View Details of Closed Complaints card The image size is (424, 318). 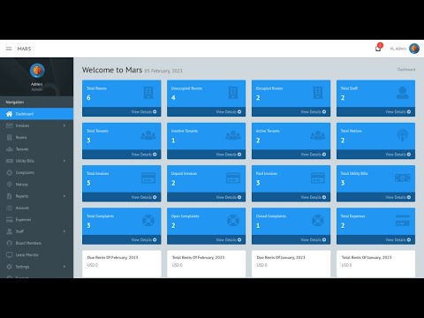pyautogui.click(x=314, y=239)
